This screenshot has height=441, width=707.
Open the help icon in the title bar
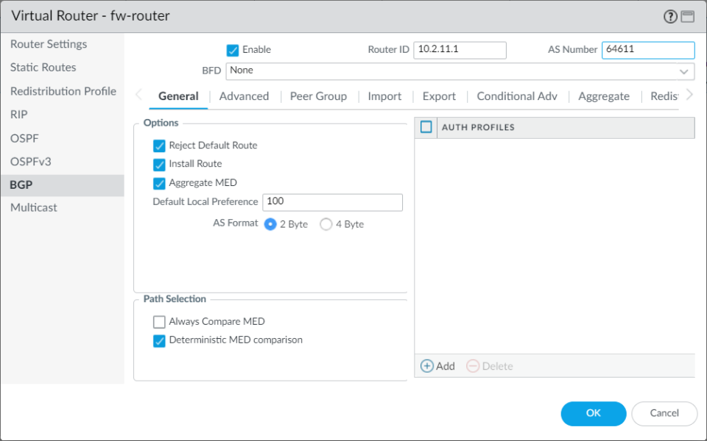click(x=669, y=15)
